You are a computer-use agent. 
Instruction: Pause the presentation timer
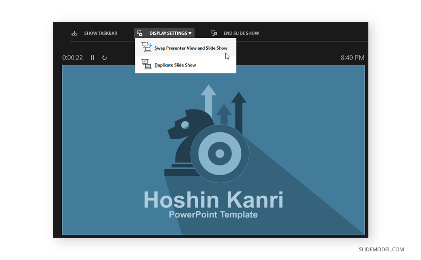[x=93, y=58]
